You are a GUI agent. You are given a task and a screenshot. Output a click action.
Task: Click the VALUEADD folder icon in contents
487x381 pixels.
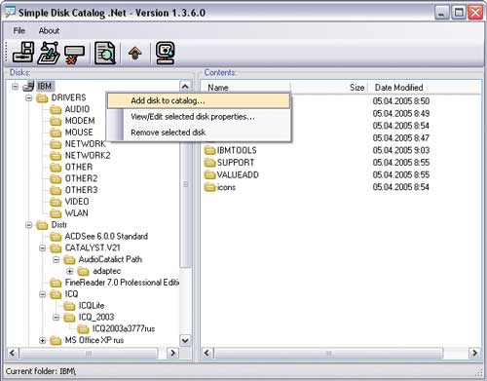click(x=209, y=174)
